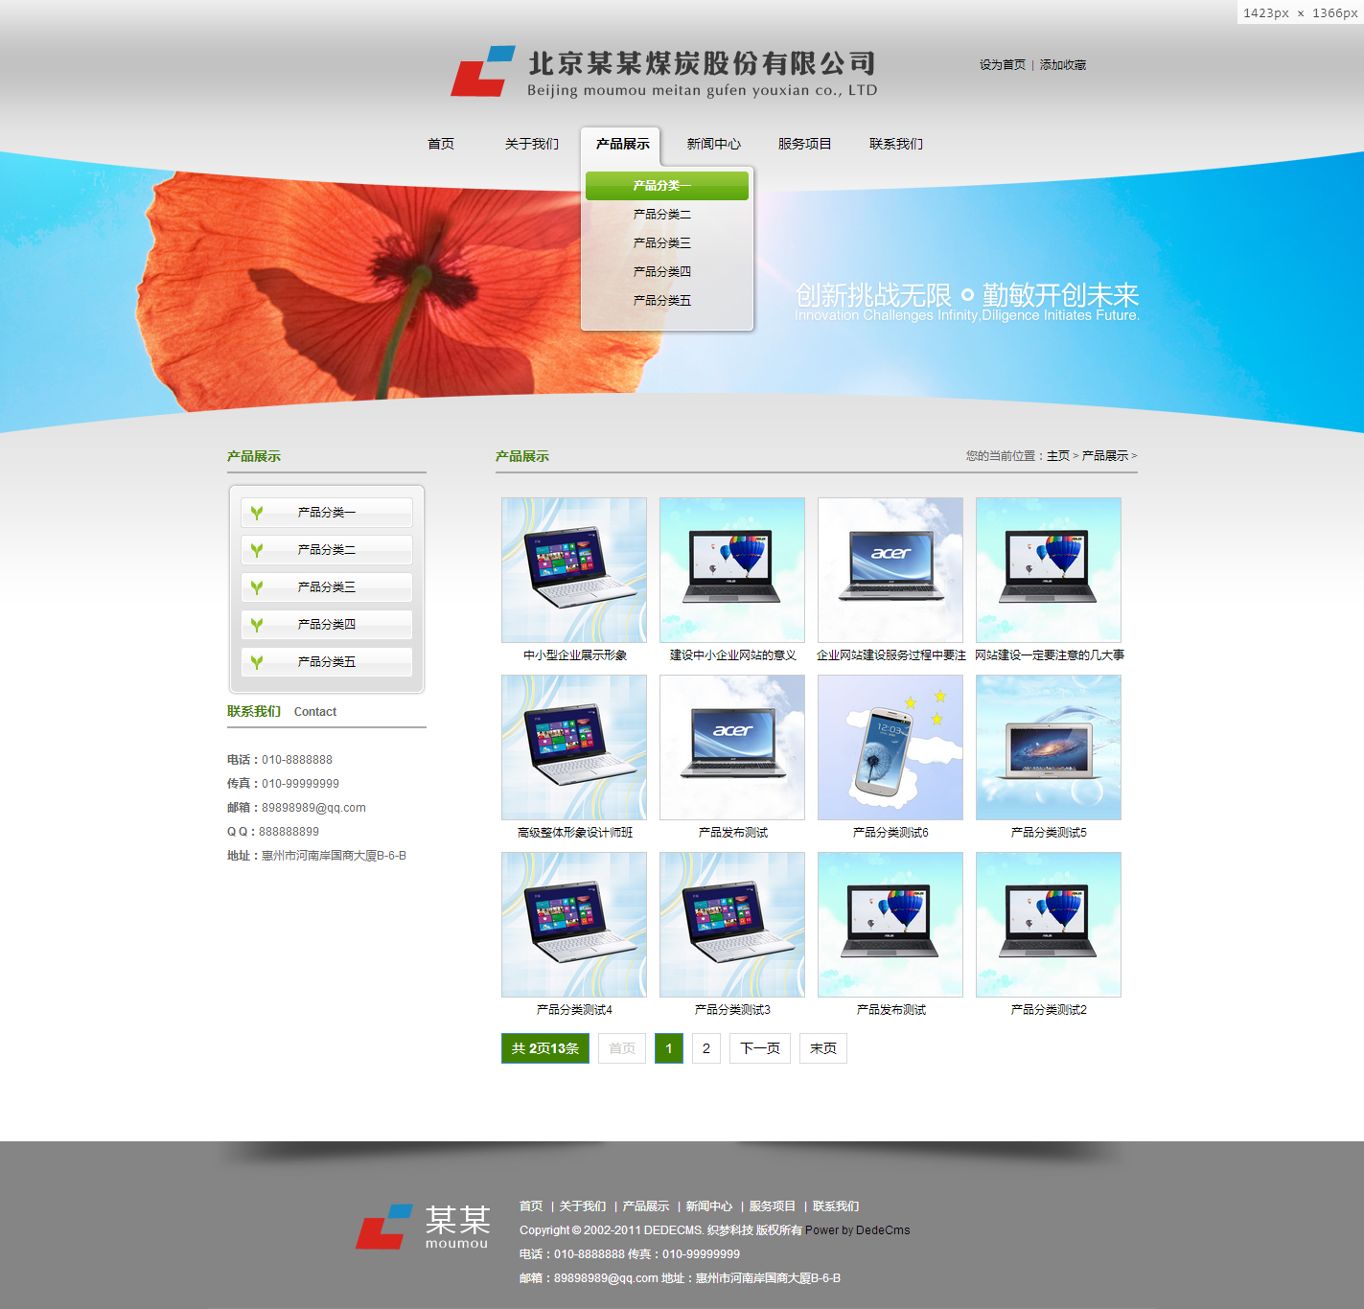Click the sprout icon beside 产品分类一 in sidebar
This screenshot has height=1309, width=1364.
point(257,513)
